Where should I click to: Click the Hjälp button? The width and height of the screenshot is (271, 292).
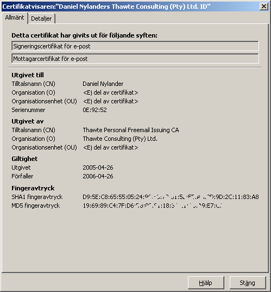[206, 283]
